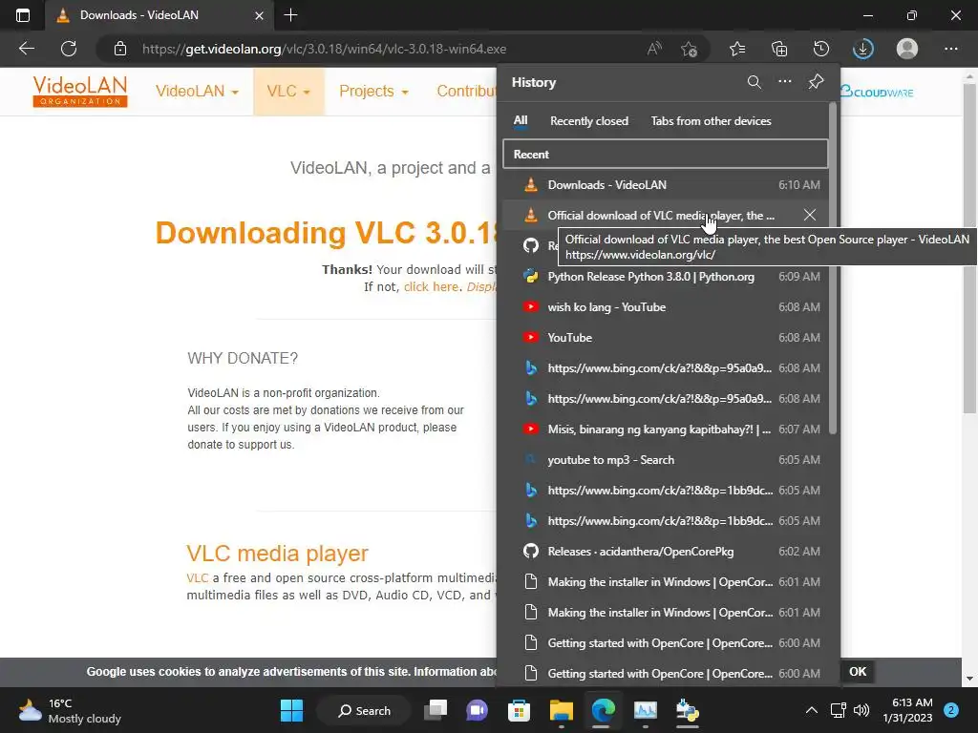The width and height of the screenshot is (978, 733).
Task: Open Microsoft Store from taskbar
Action: pos(519,710)
